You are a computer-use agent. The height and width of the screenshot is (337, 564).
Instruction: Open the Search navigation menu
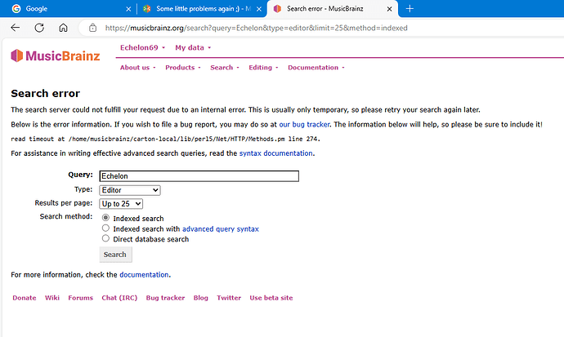coord(225,68)
